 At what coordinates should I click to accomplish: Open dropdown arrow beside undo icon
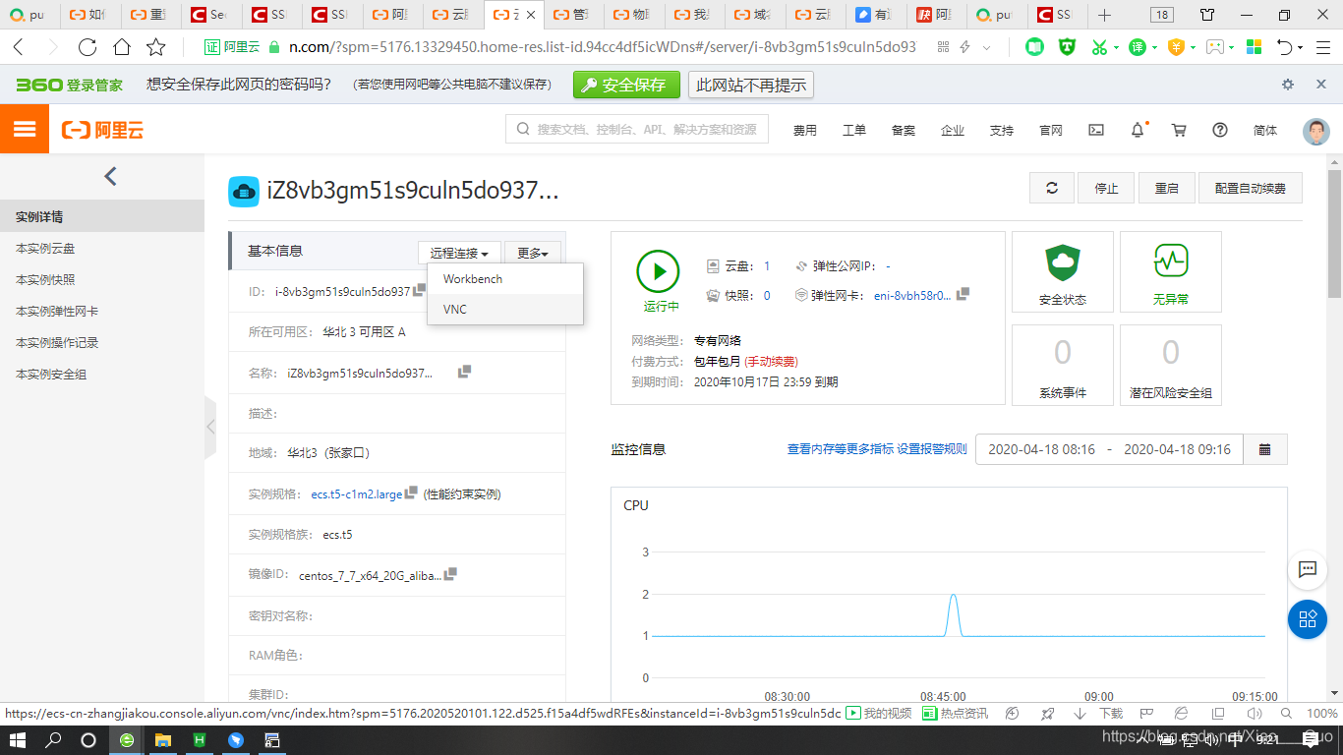[1301, 48]
